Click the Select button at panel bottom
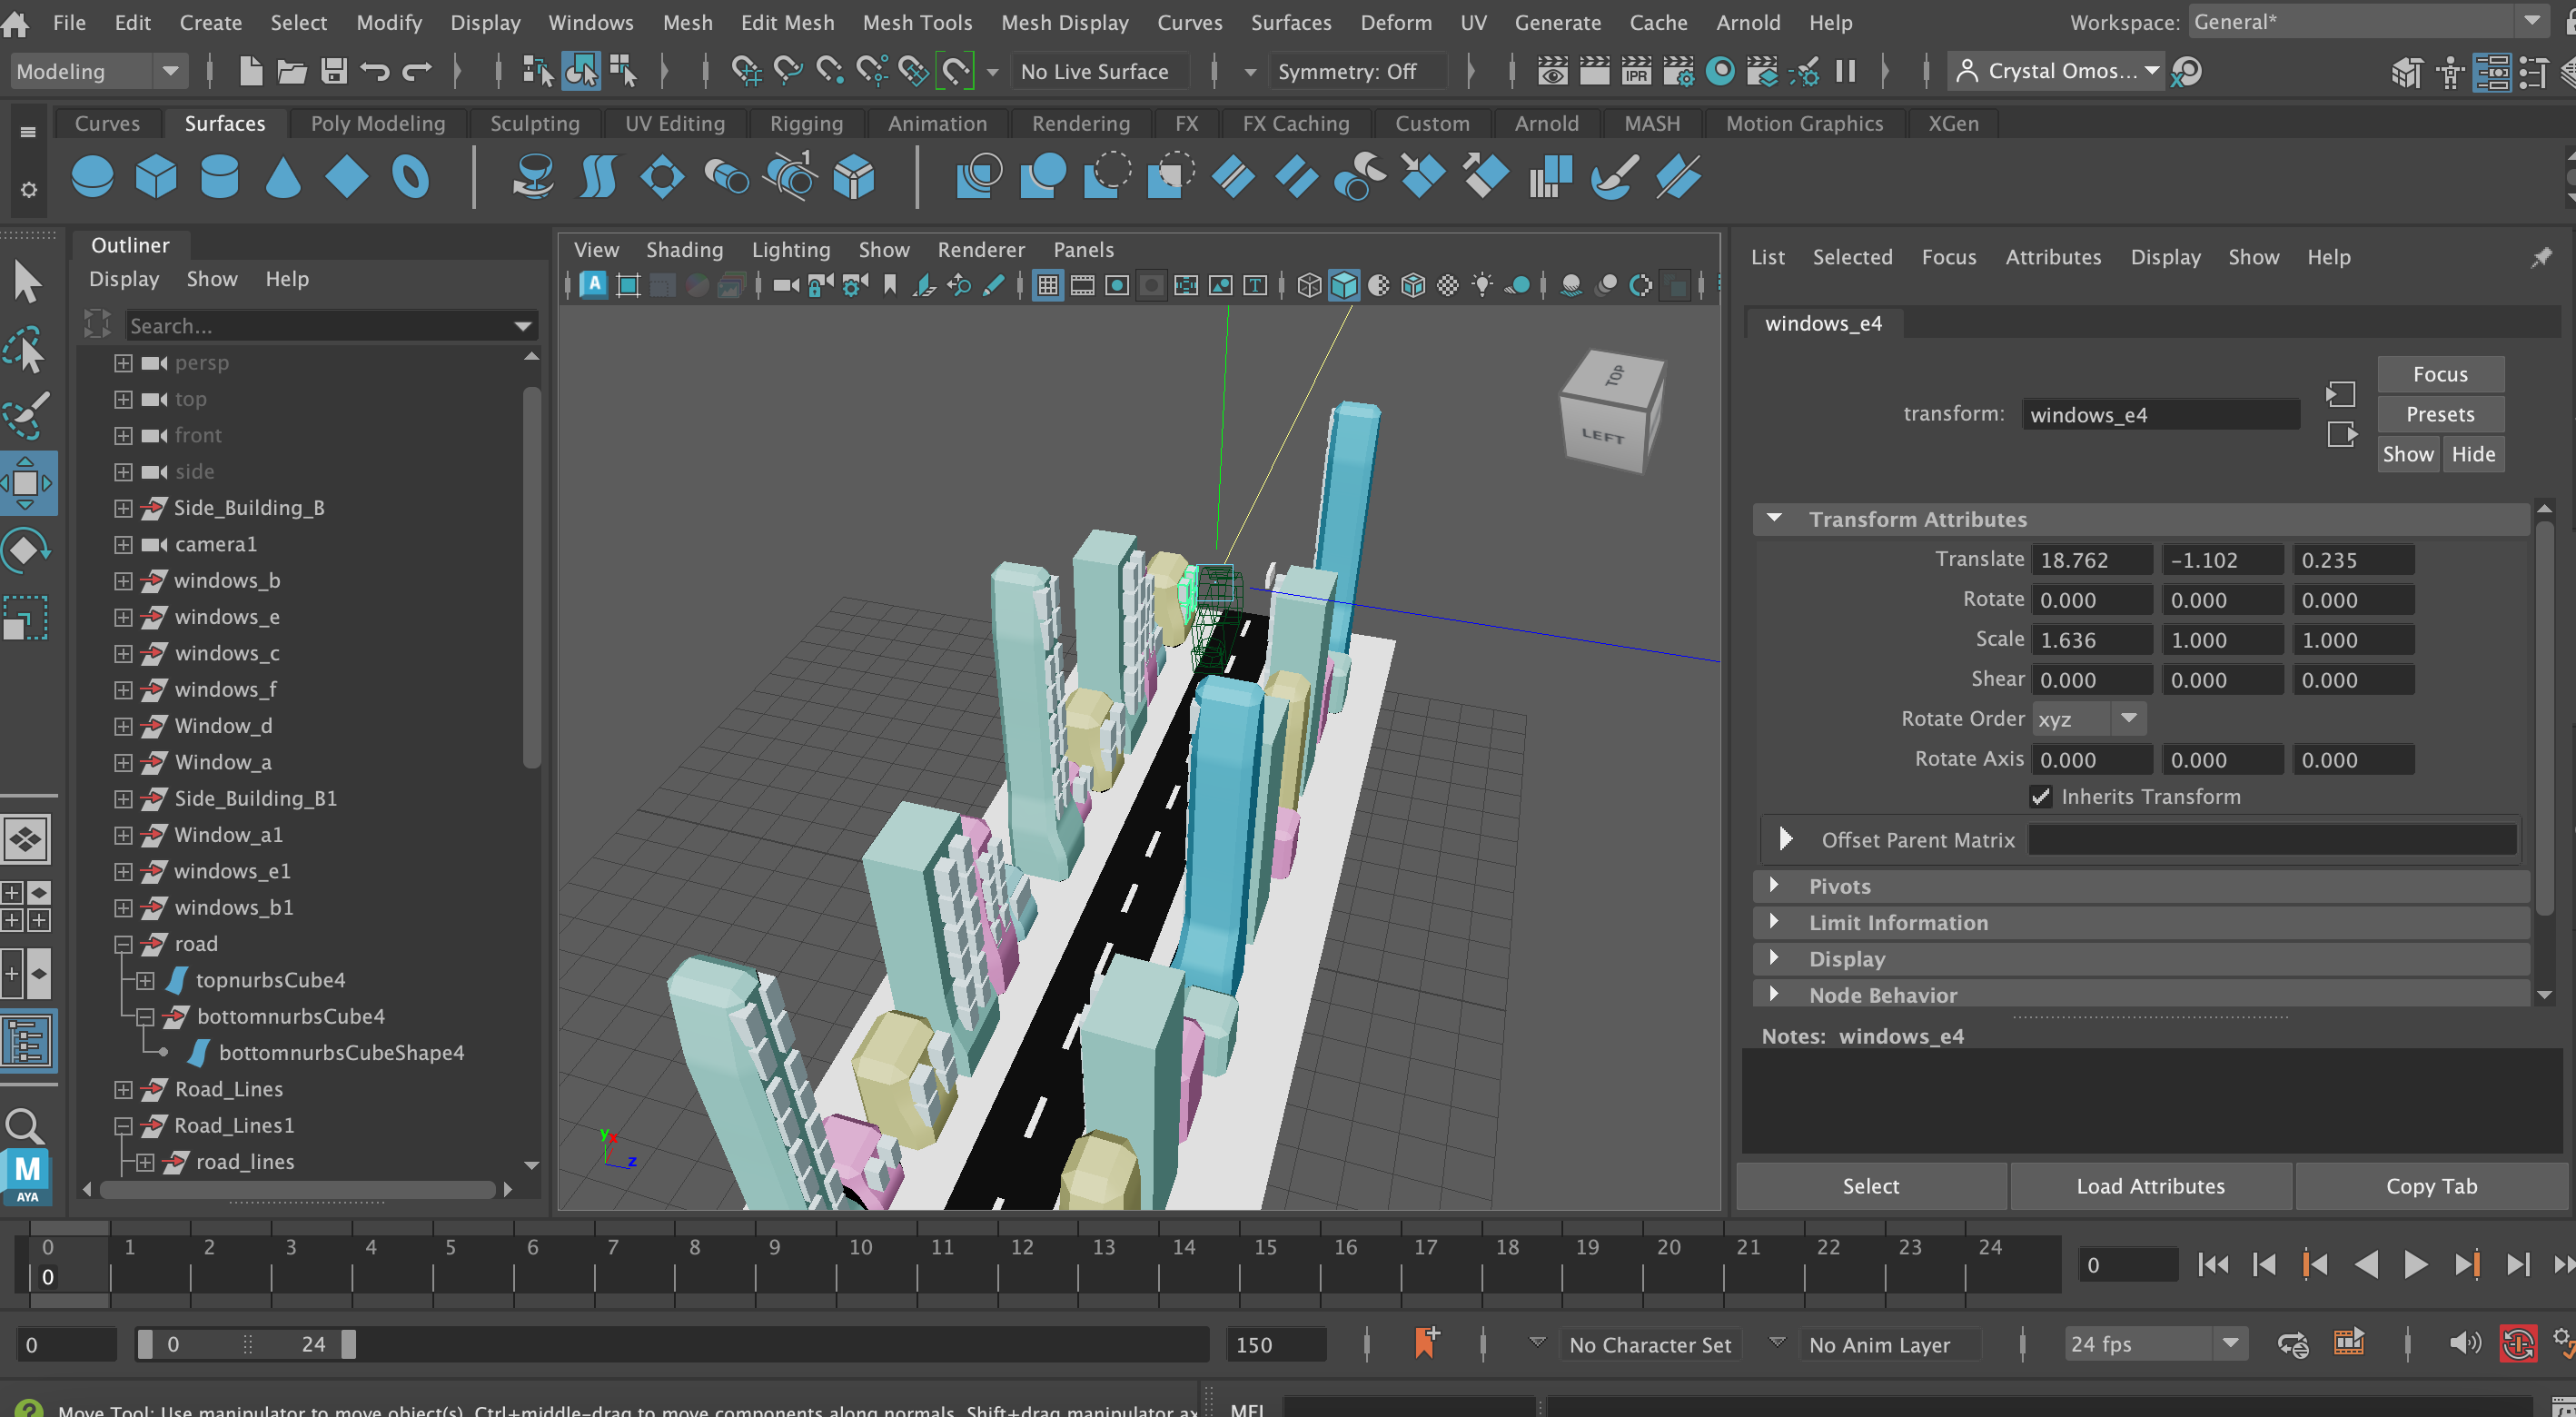 coord(1870,1186)
